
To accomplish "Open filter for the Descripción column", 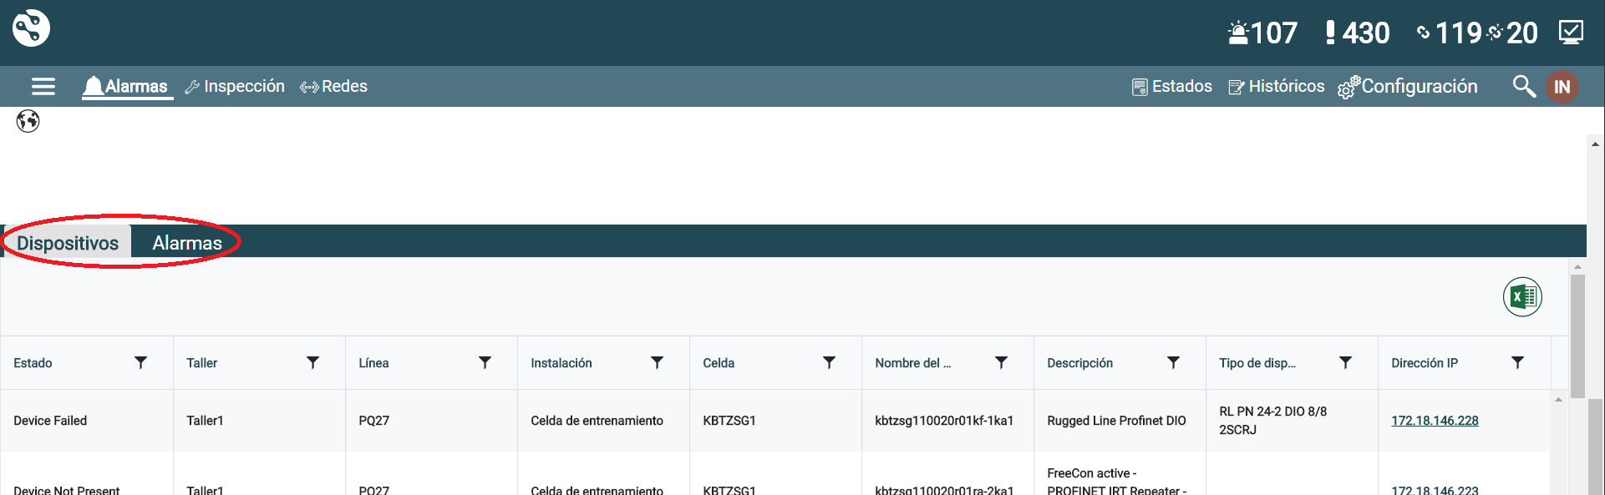I will tap(1174, 362).
